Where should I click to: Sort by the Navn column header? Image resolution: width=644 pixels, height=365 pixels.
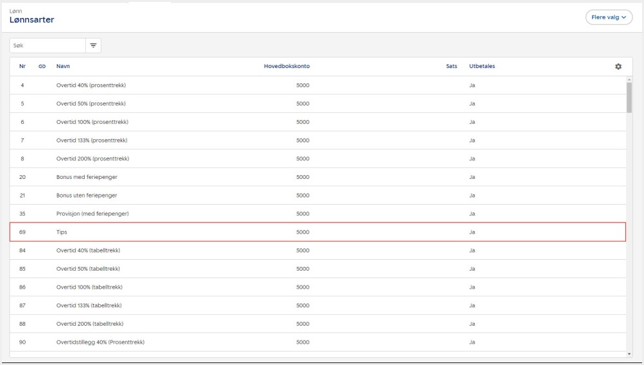(63, 67)
